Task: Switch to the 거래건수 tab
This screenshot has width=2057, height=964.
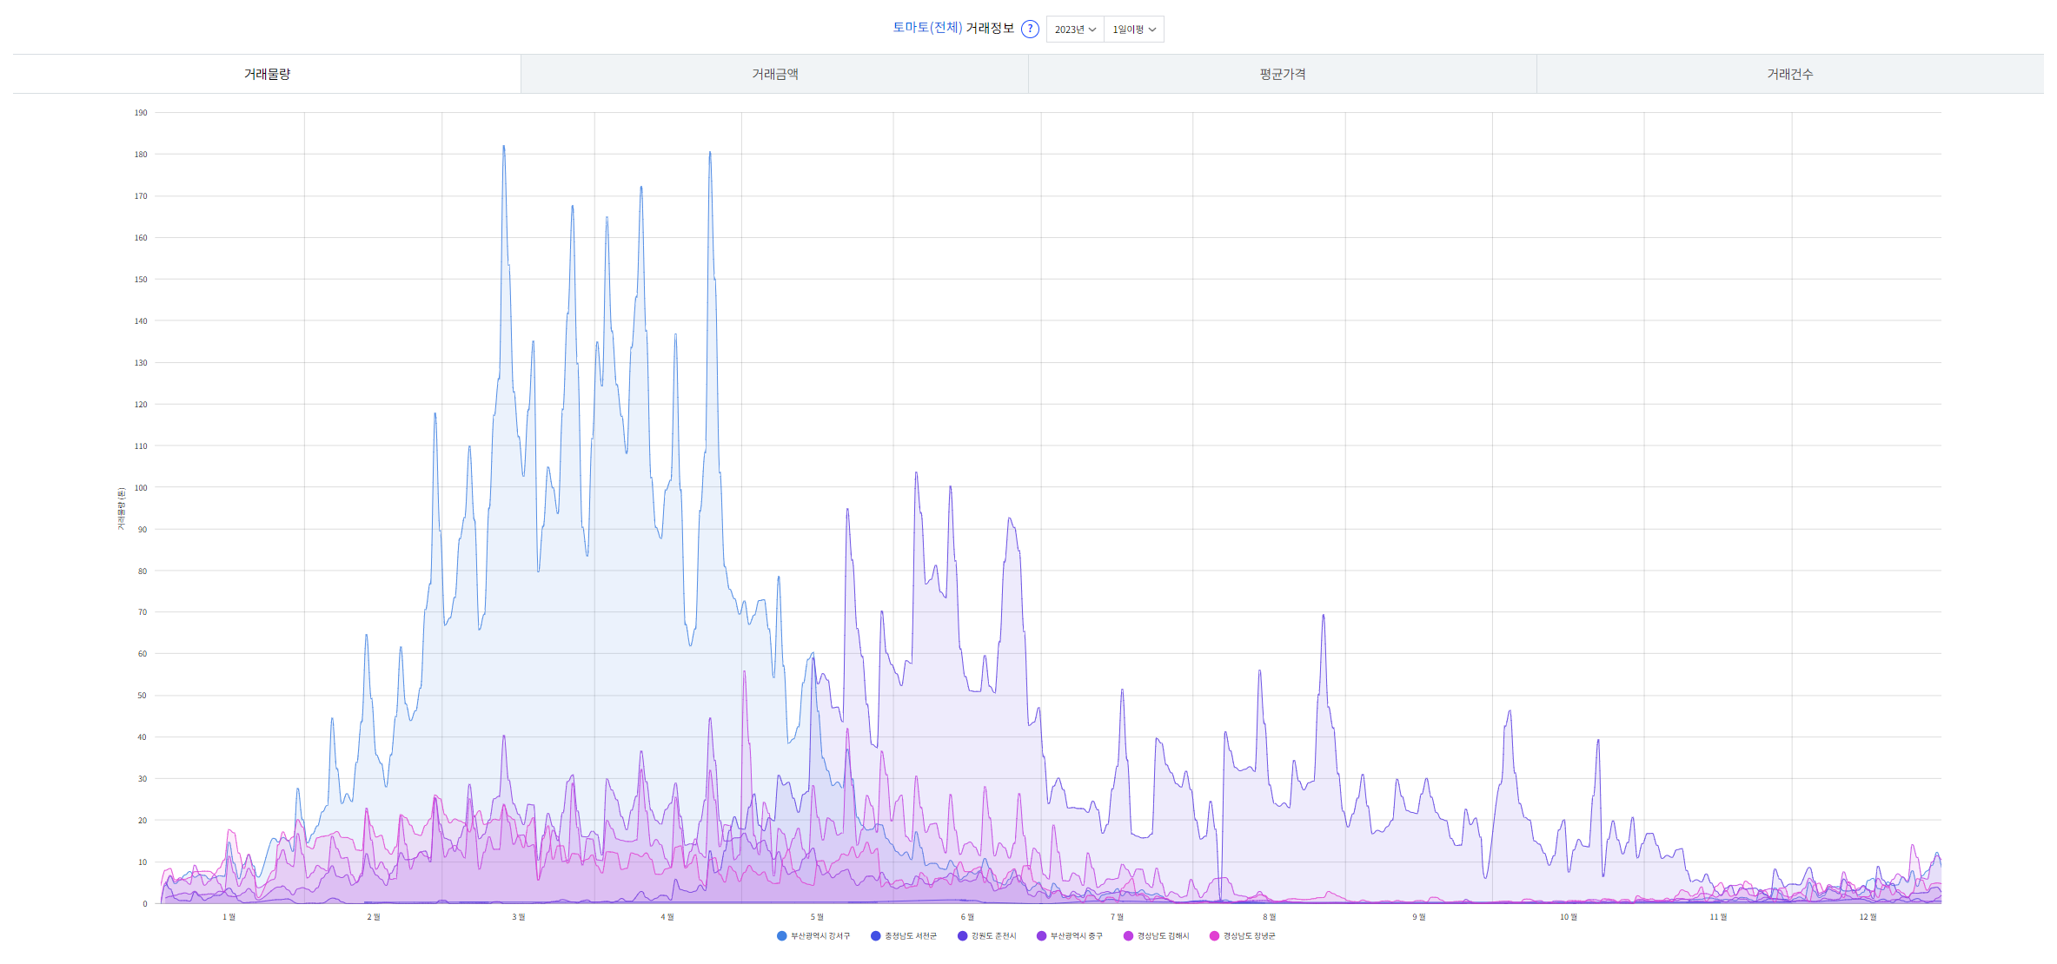Action: (1790, 74)
